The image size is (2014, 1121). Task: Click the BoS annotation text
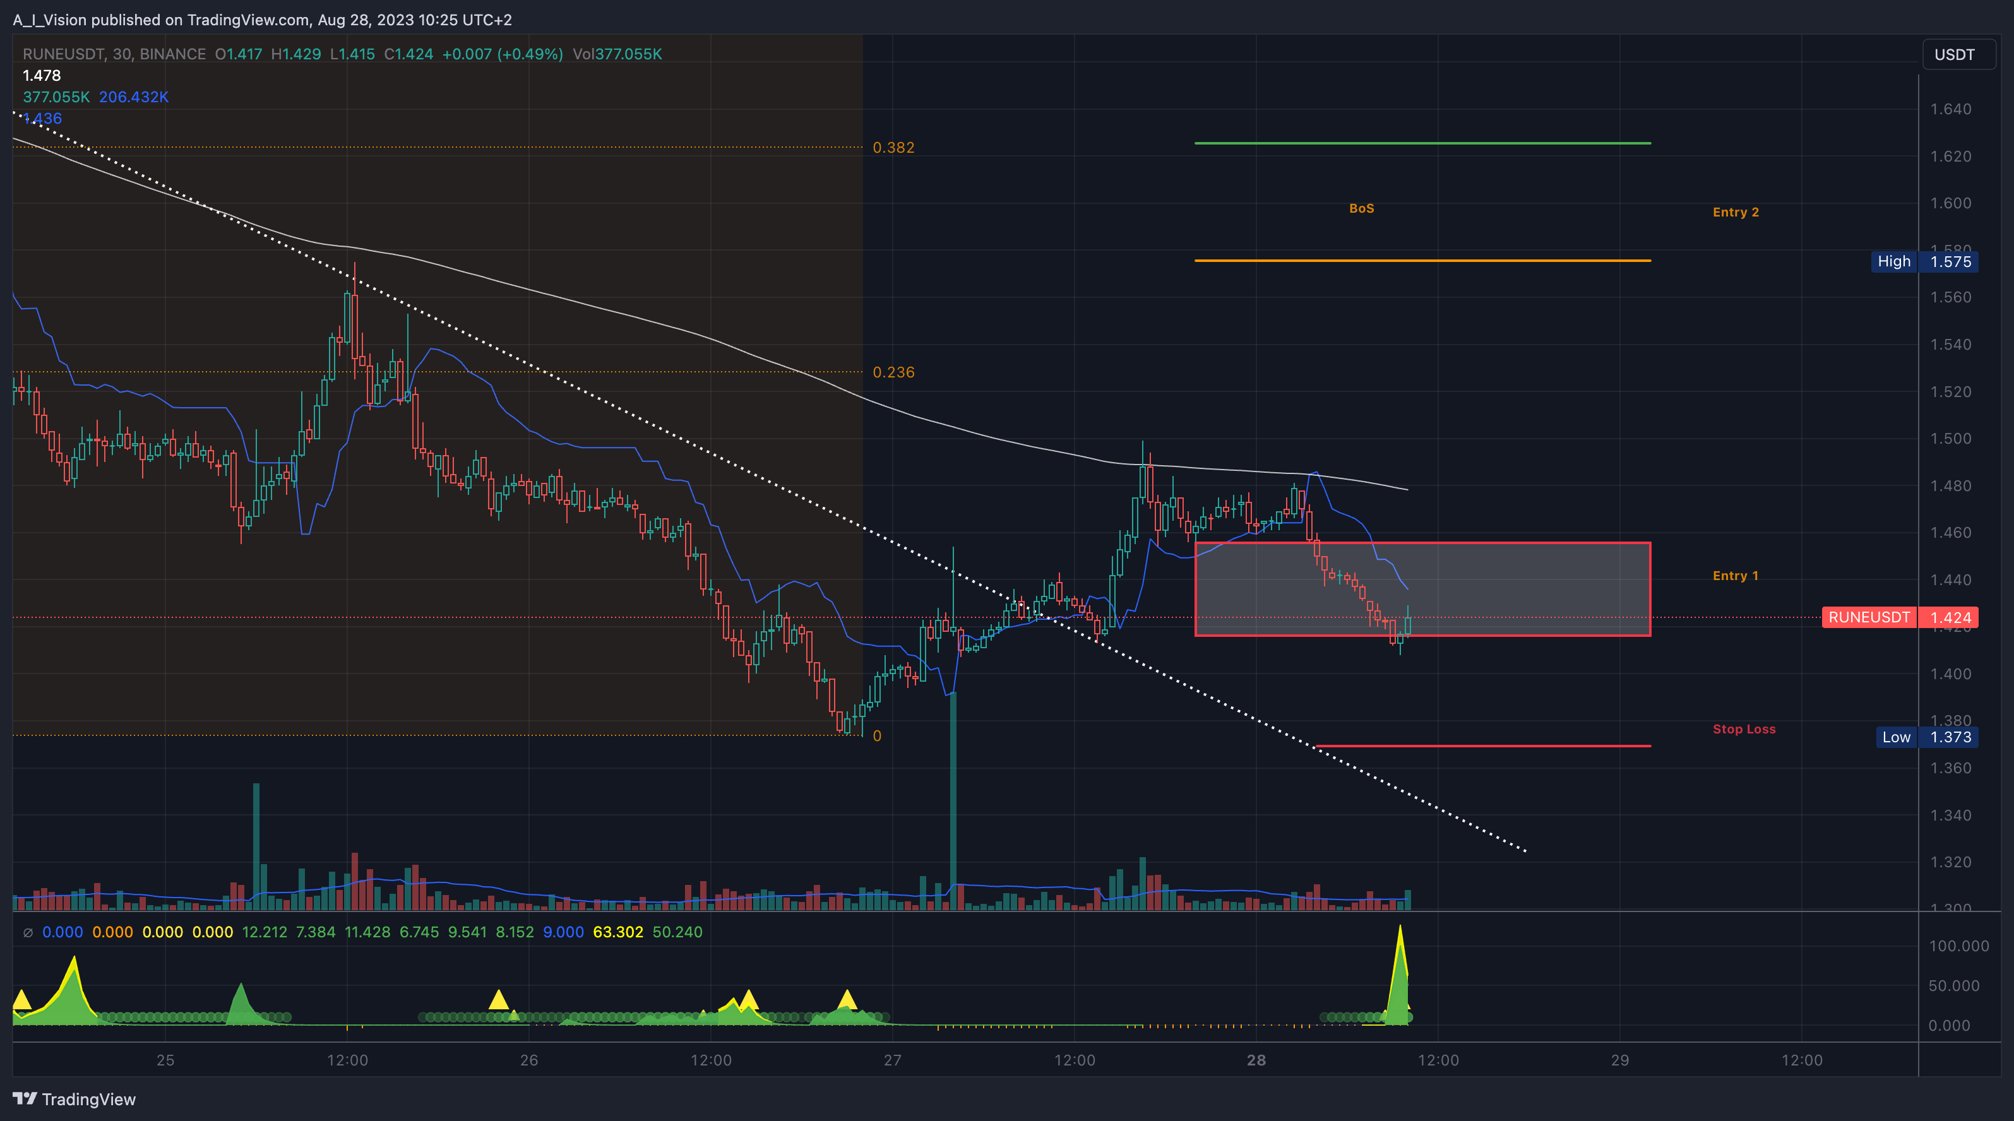point(1361,208)
